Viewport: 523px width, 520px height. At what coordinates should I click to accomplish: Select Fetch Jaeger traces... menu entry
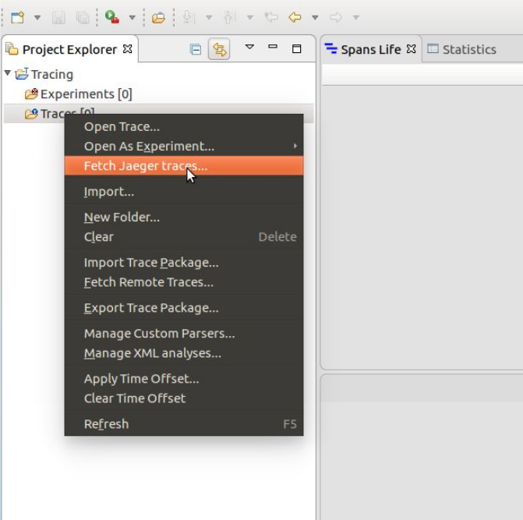tap(184, 166)
